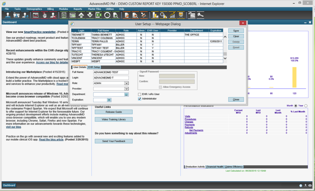Open the Provider dropdown
The height and width of the screenshot is (191, 315).
point(126,89)
